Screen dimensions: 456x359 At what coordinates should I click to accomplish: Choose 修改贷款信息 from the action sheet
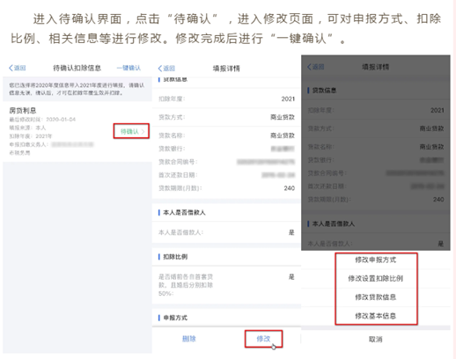(376, 297)
